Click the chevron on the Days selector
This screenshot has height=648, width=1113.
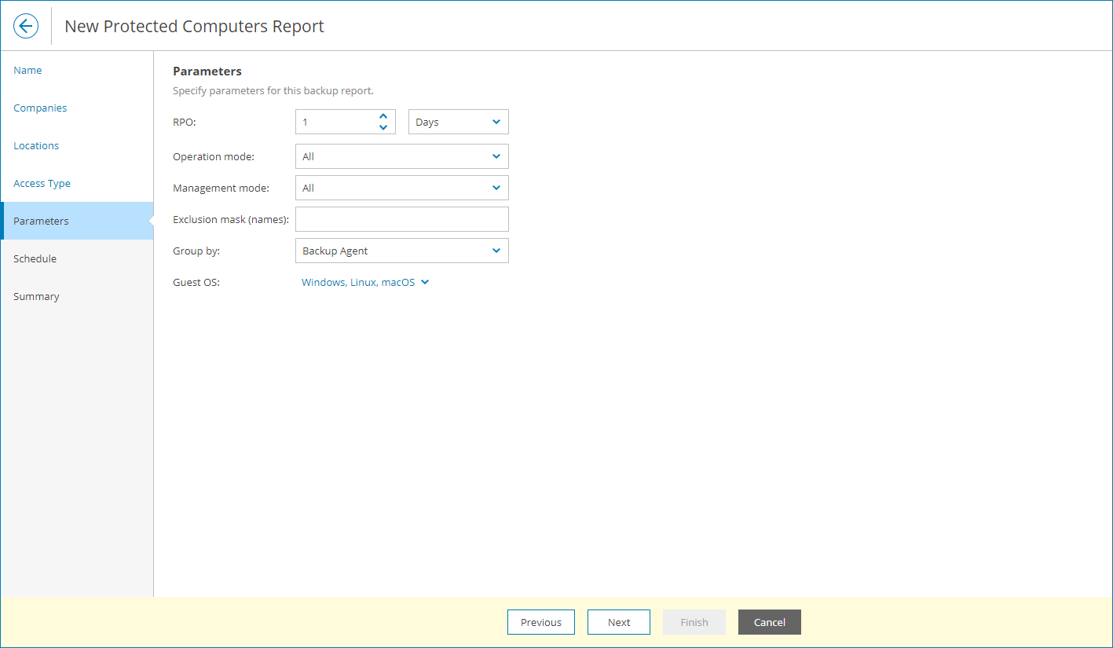pyautogui.click(x=496, y=122)
